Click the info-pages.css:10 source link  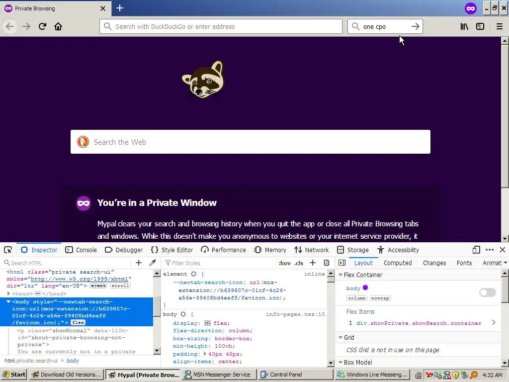(x=295, y=314)
